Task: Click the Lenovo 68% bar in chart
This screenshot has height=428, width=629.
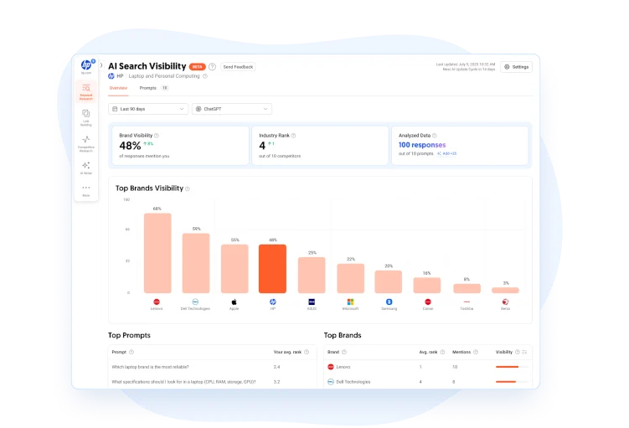Action: [157, 253]
